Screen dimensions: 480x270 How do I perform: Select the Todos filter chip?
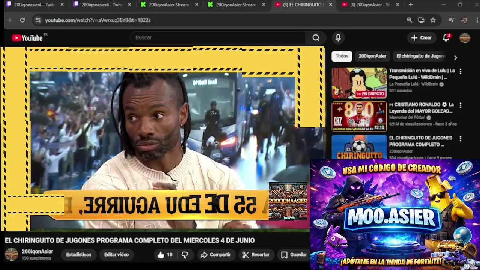coord(342,56)
